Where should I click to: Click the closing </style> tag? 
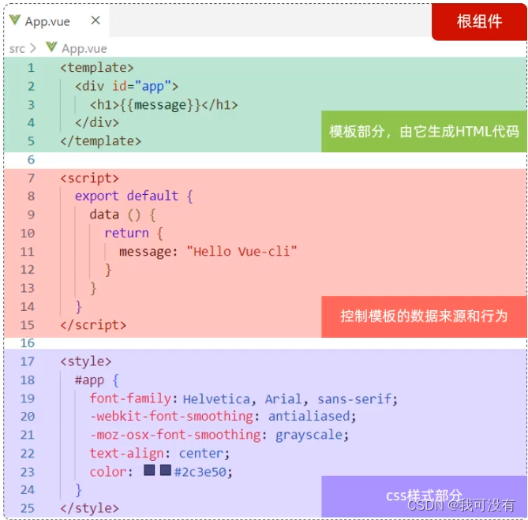(89, 508)
